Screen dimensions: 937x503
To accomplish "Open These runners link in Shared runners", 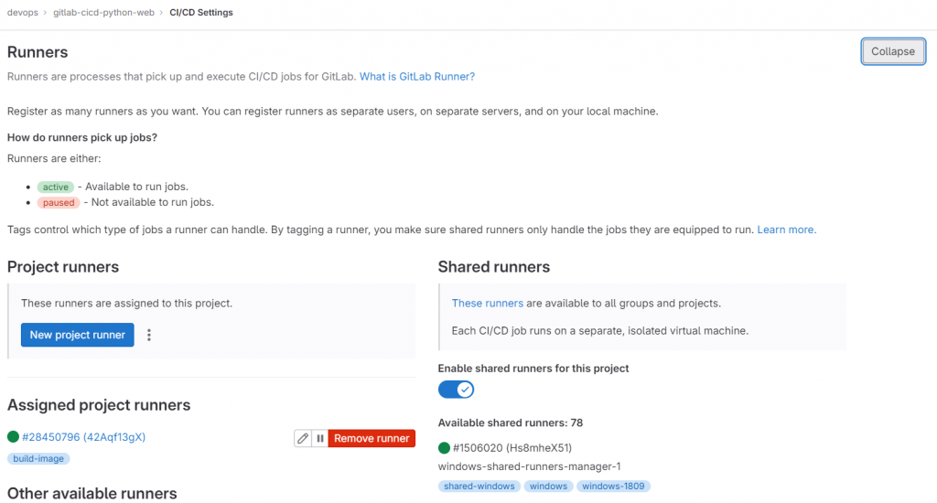I will tap(487, 303).
